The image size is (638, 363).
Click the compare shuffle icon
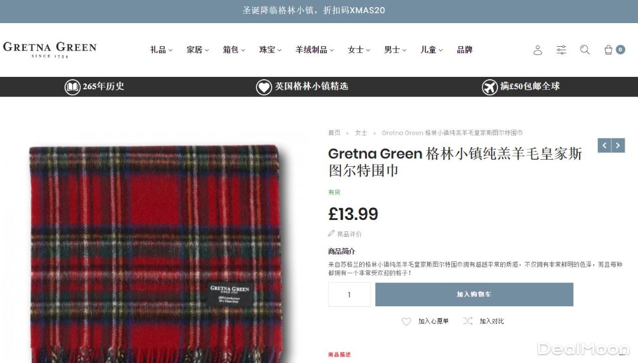point(467,321)
